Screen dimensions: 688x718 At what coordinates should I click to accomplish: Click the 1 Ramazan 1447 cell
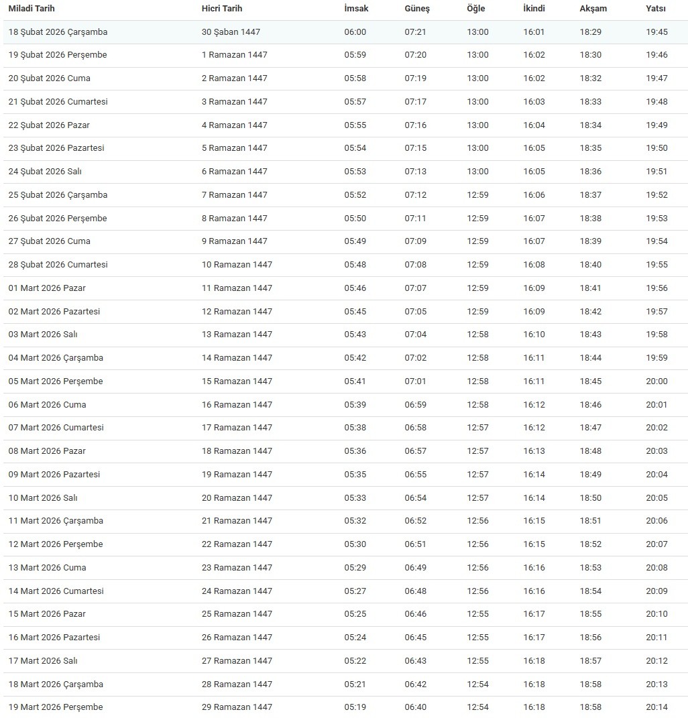[x=234, y=55]
